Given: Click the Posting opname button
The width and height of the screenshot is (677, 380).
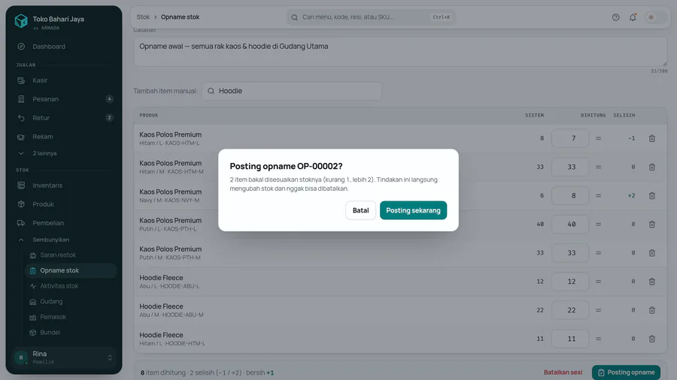Looking at the screenshot, I should tap(626, 372).
